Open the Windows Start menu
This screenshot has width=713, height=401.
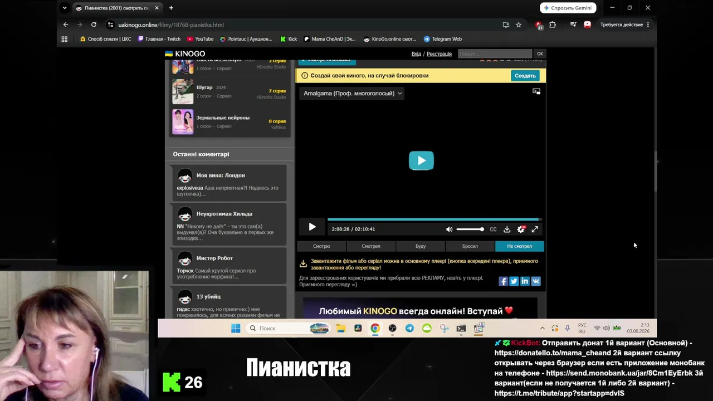point(236,328)
